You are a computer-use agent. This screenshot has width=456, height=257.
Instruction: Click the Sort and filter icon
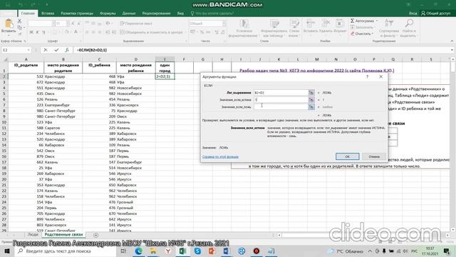[388, 24]
